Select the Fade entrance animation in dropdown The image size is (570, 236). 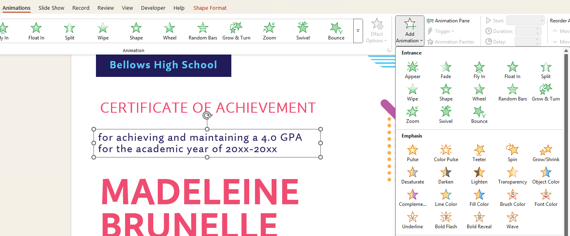pyautogui.click(x=446, y=70)
